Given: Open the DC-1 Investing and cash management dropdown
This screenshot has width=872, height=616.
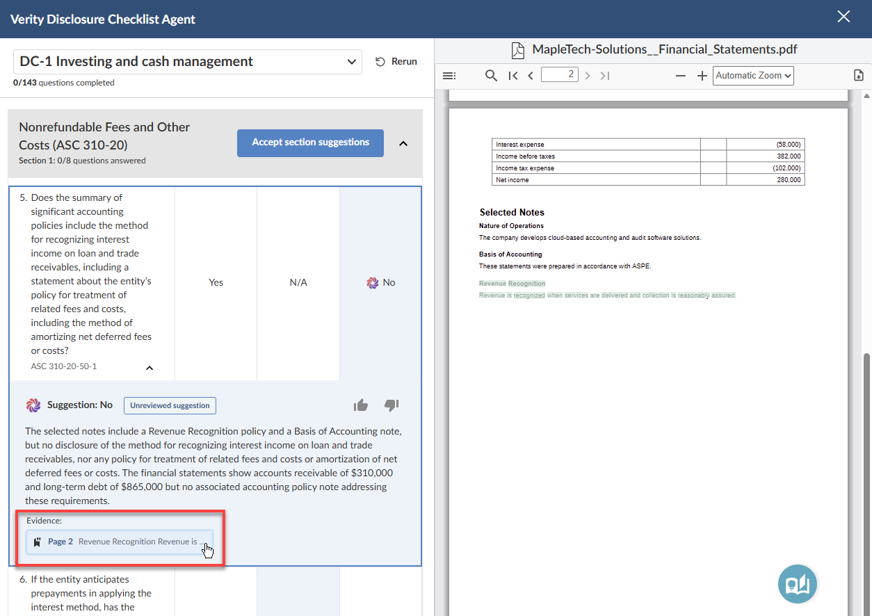Looking at the screenshot, I should 188,62.
